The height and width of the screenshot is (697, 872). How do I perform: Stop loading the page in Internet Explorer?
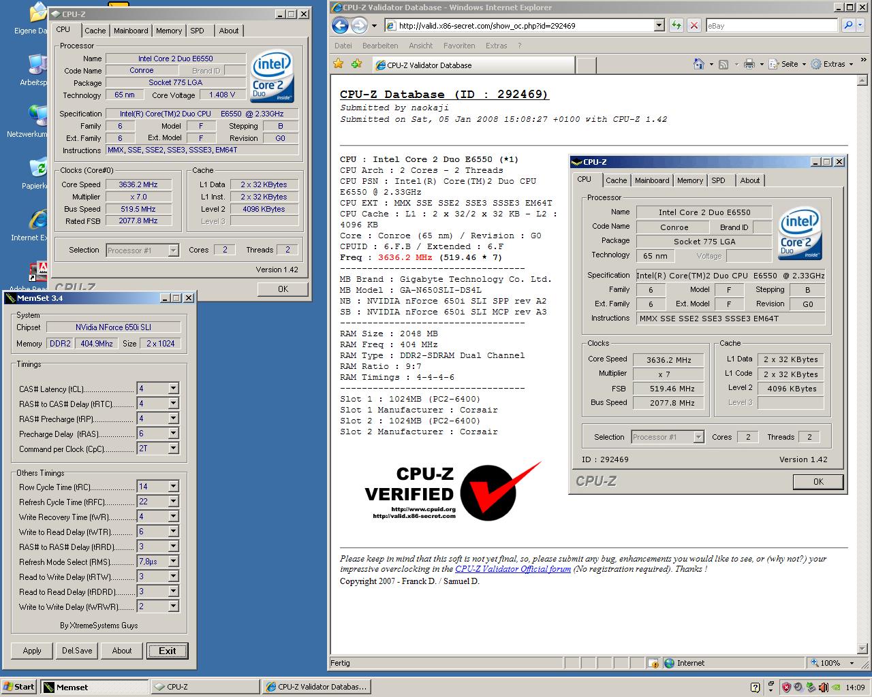[x=694, y=25]
